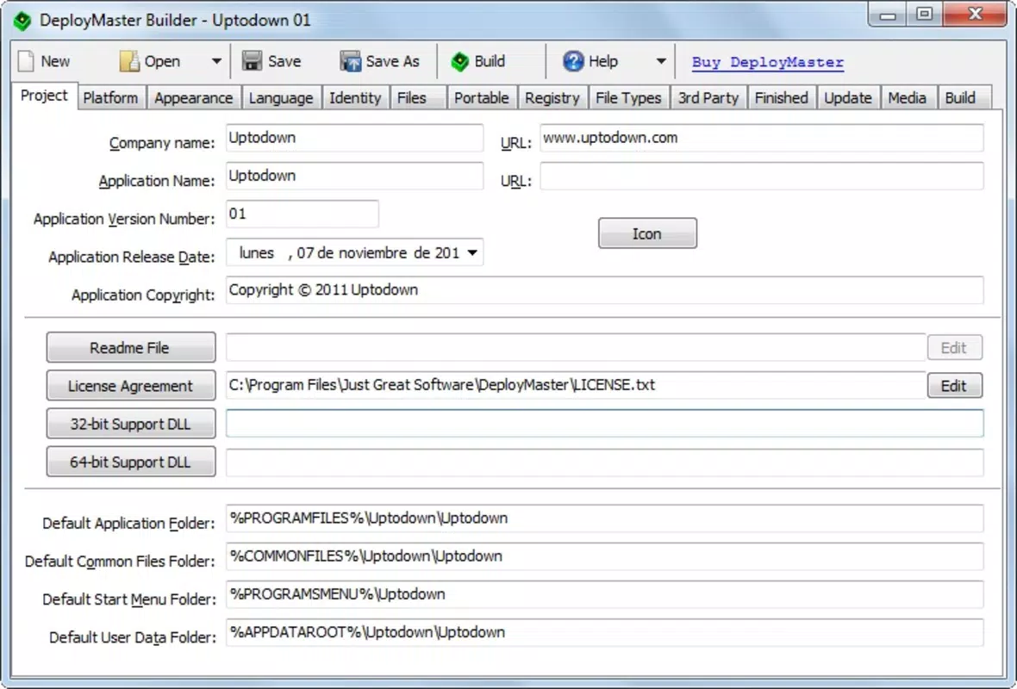1017x689 pixels.
Task: Open the Finished tab
Action: (782, 98)
